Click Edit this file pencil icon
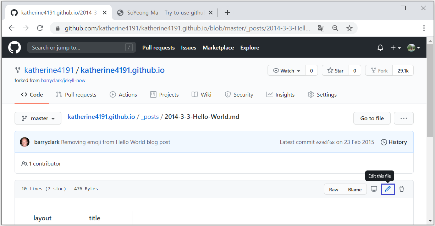 click(388, 189)
